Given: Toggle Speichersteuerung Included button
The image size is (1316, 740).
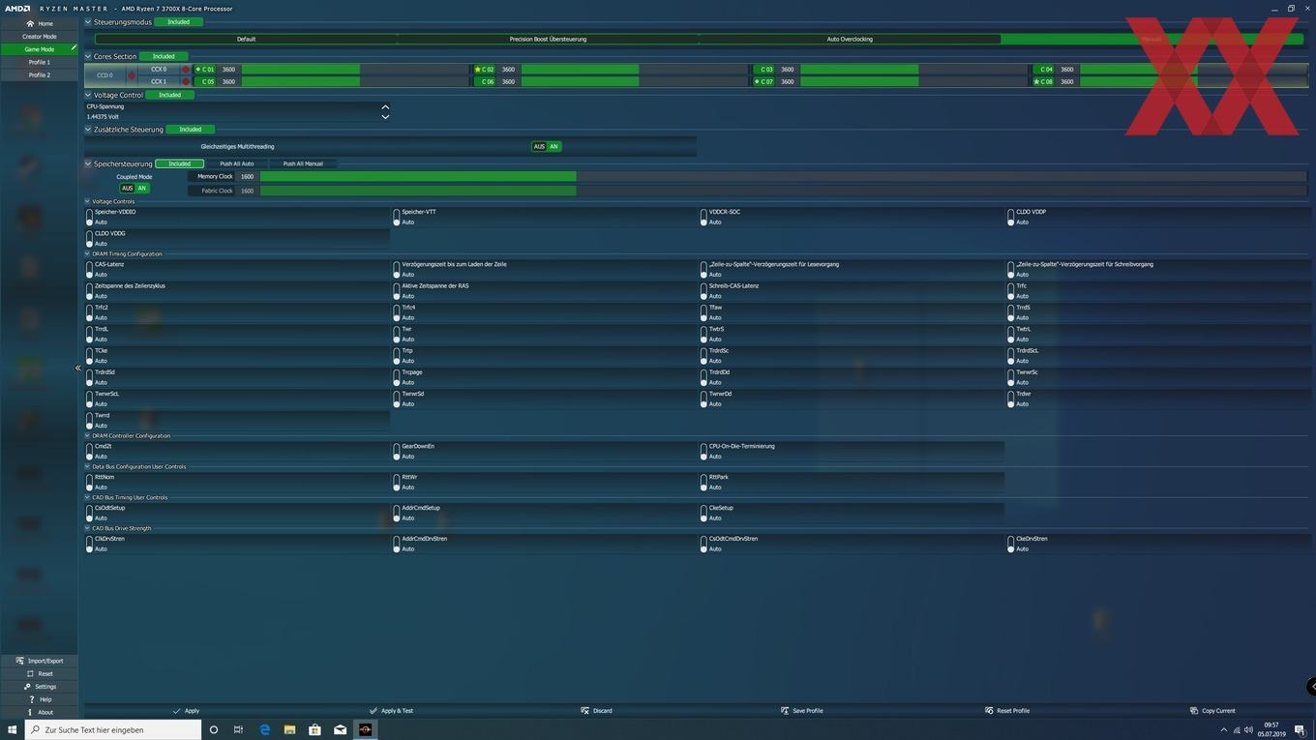Looking at the screenshot, I should (x=180, y=163).
